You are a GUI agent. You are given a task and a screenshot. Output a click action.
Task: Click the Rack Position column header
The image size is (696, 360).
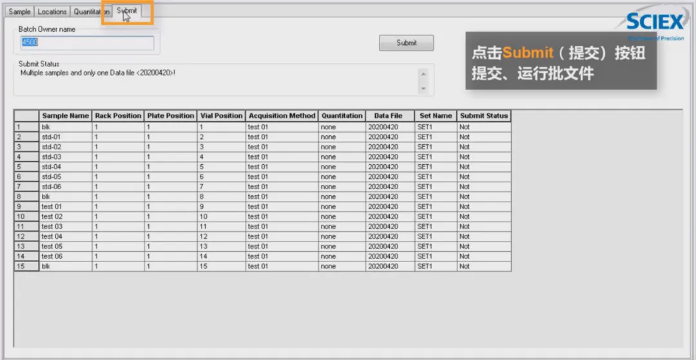pos(118,116)
